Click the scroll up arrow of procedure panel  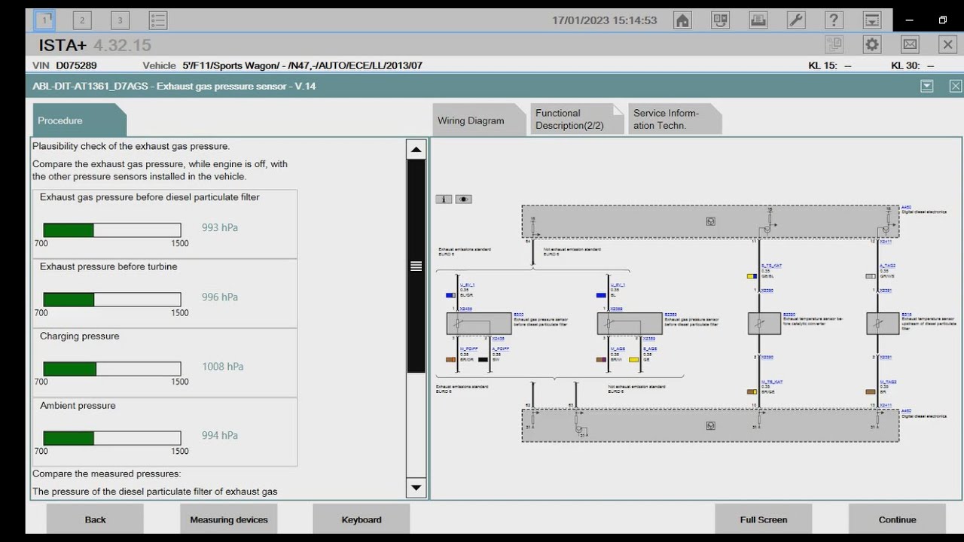click(416, 149)
